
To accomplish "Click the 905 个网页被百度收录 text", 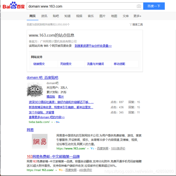I will [x=57, y=46].
